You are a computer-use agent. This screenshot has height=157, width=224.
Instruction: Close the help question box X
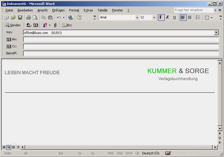pyautogui.click(x=220, y=10)
